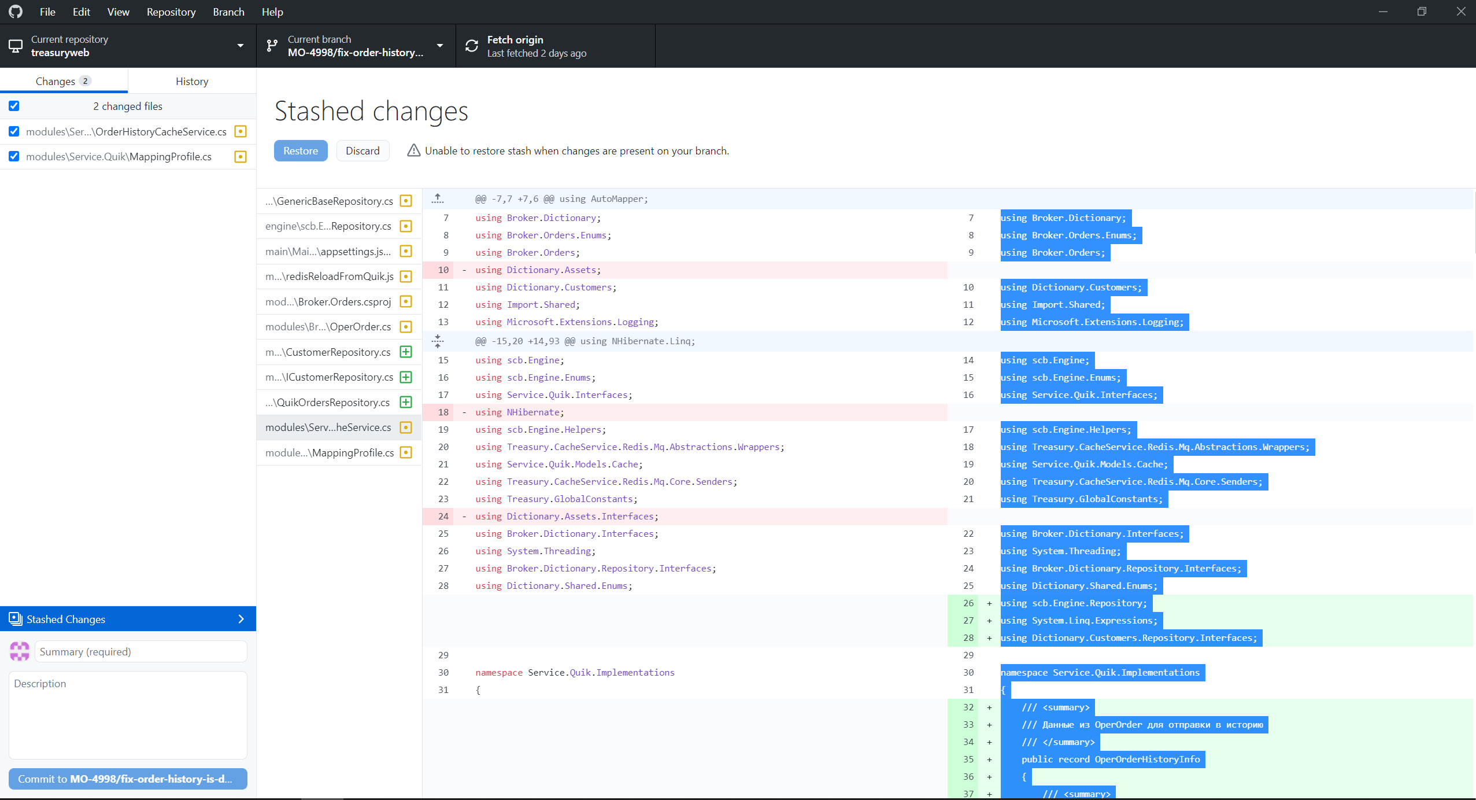Uncheck MappingProfile.cs changed file checkbox

coord(14,156)
